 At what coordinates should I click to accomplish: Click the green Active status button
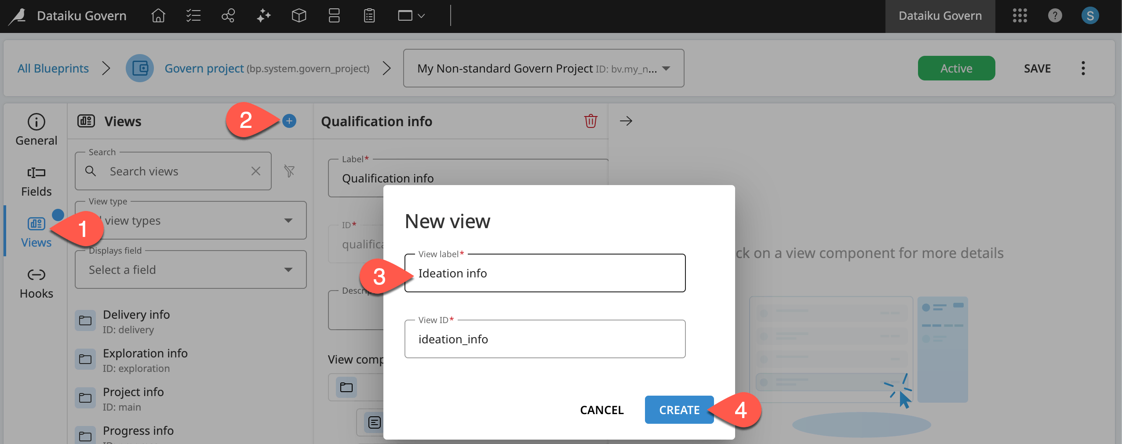[x=956, y=68]
